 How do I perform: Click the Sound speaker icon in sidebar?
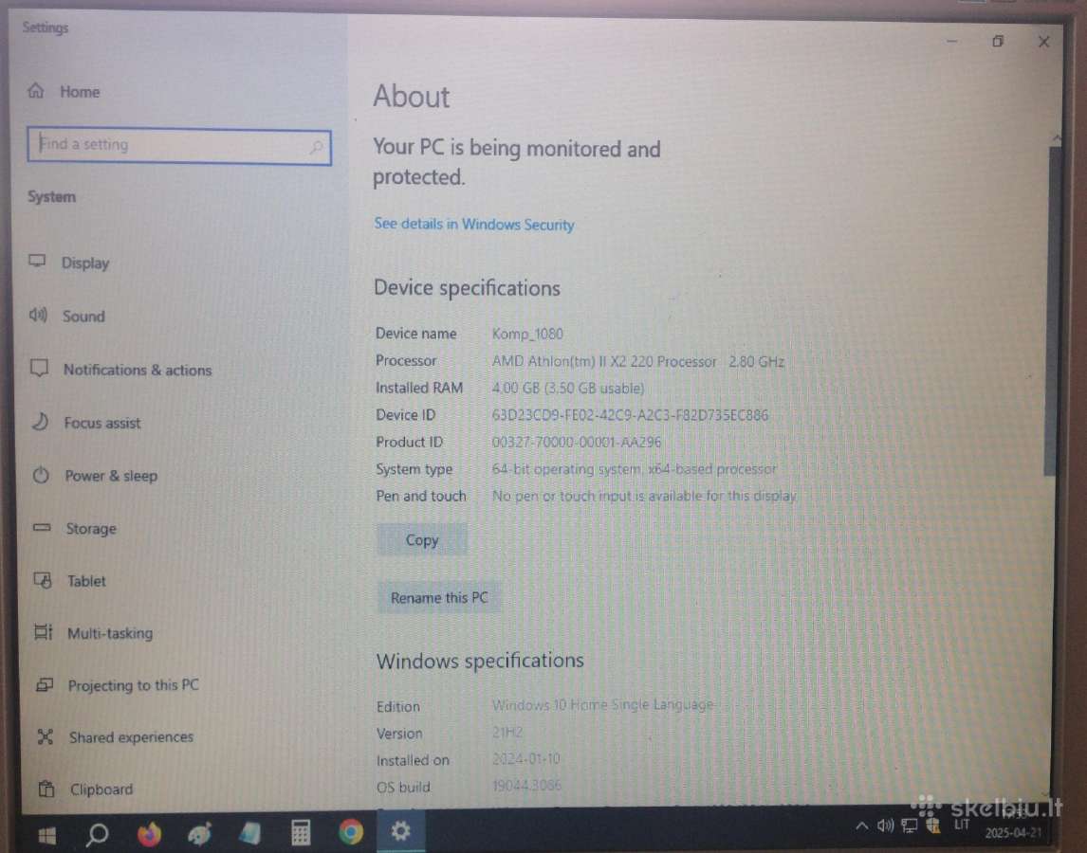[x=37, y=316]
